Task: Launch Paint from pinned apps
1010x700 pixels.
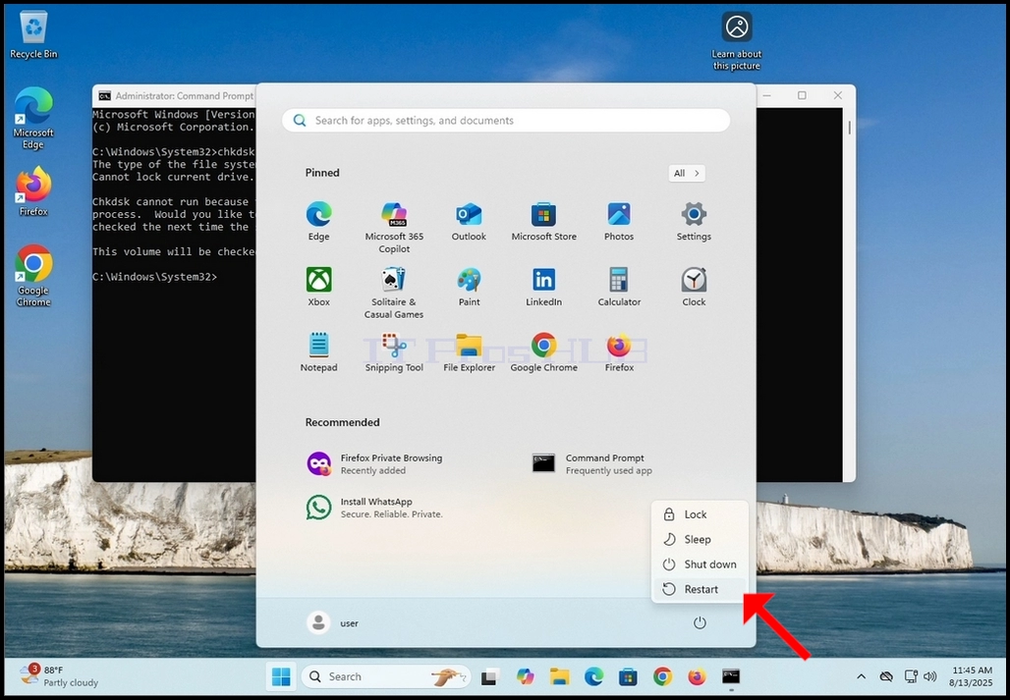Action: point(469,287)
